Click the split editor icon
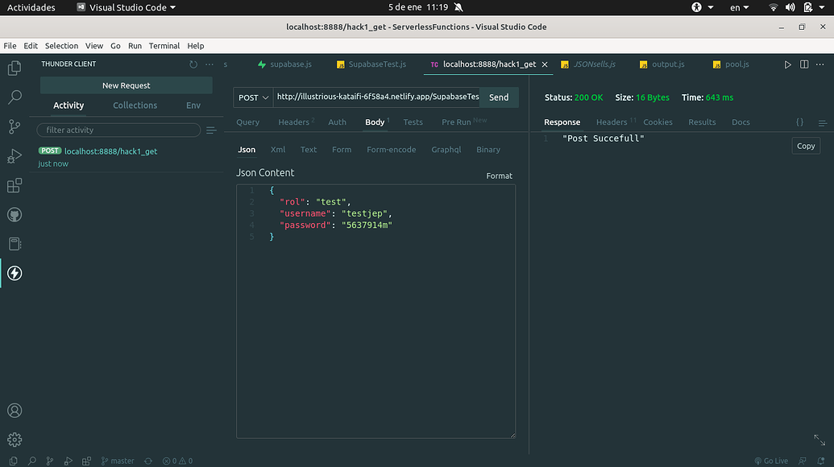 click(804, 64)
